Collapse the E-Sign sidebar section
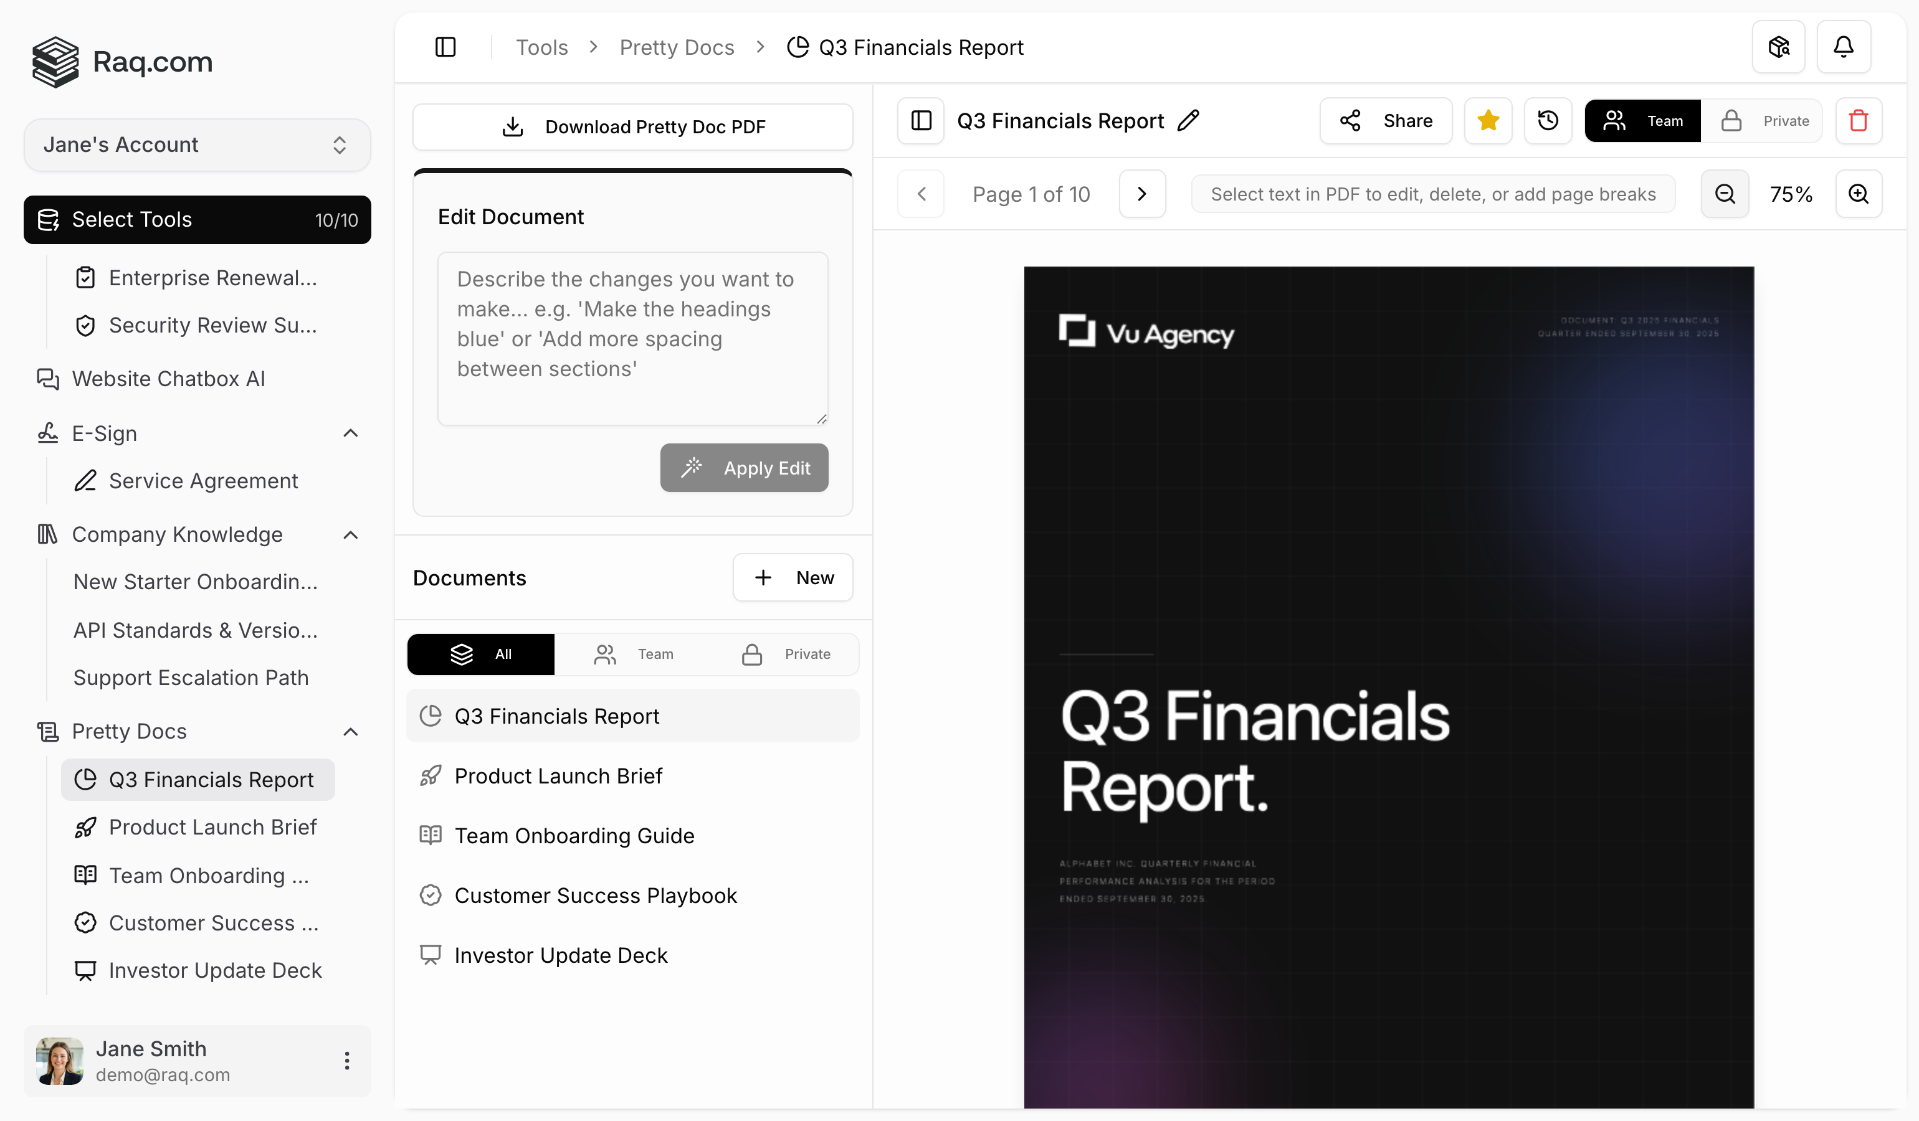The height and width of the screenshot is (1121, 1919). pyautogui.click(x=350, y=433)
